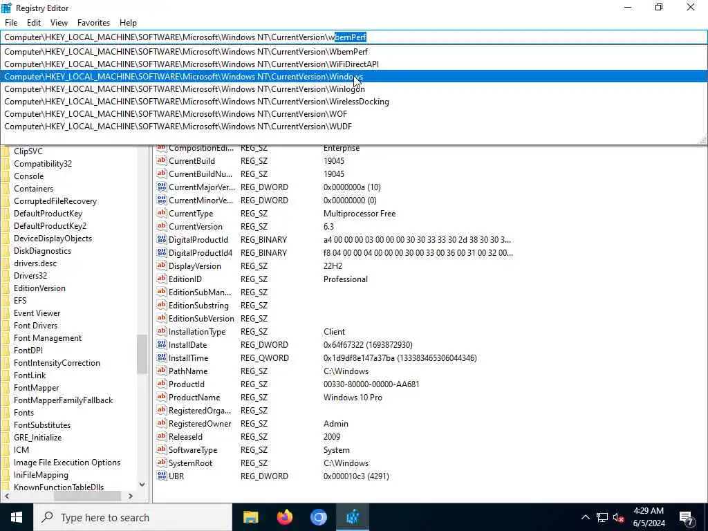The height and width of the screenshot is (531, 708).
Task: Select the SystemRoot value name
Action: coord(190,463)
